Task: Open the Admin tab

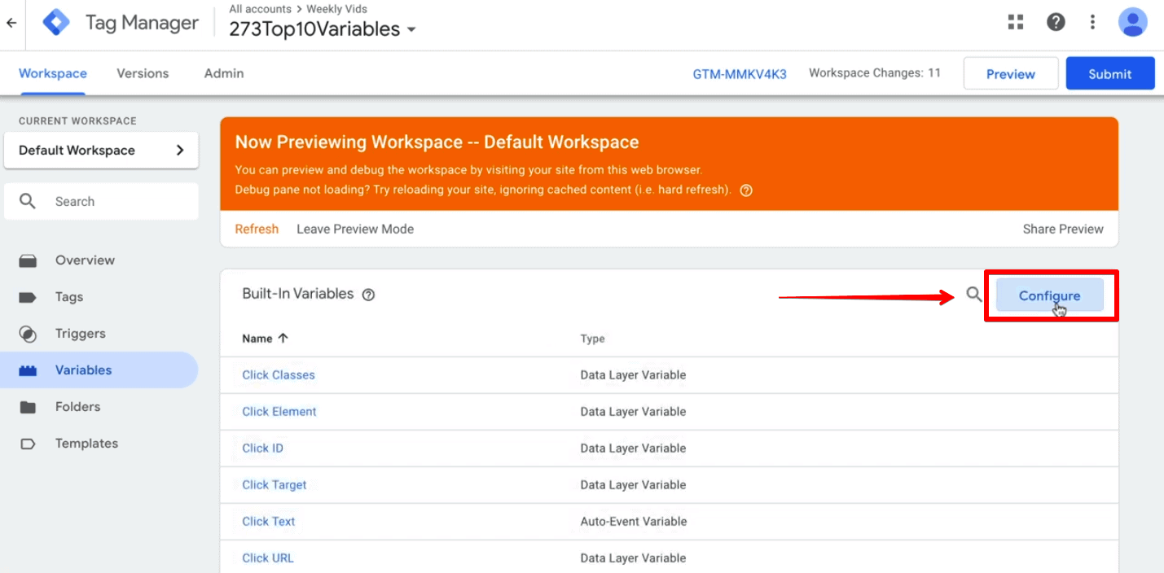Action: click(223, 73)
